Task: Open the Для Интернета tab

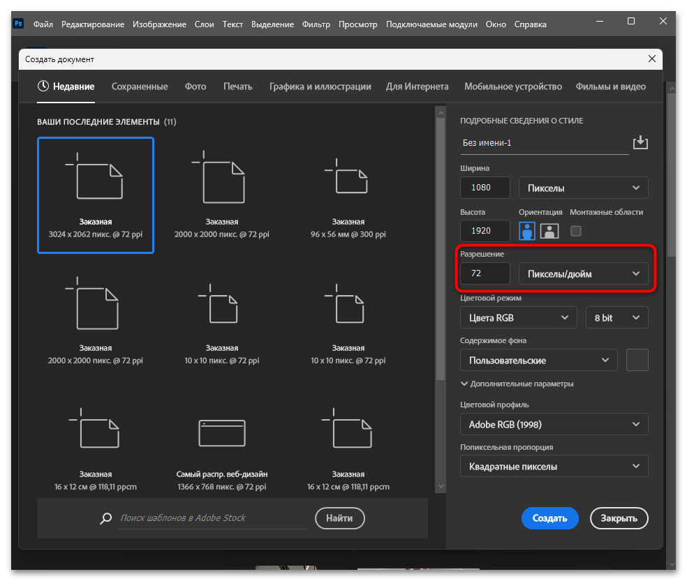Action: (417, 86)
